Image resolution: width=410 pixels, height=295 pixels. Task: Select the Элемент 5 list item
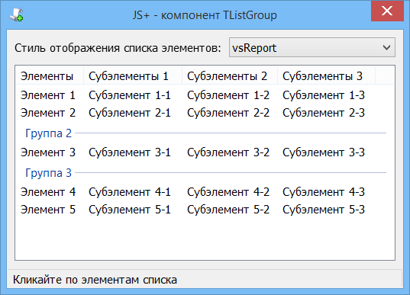48,210
